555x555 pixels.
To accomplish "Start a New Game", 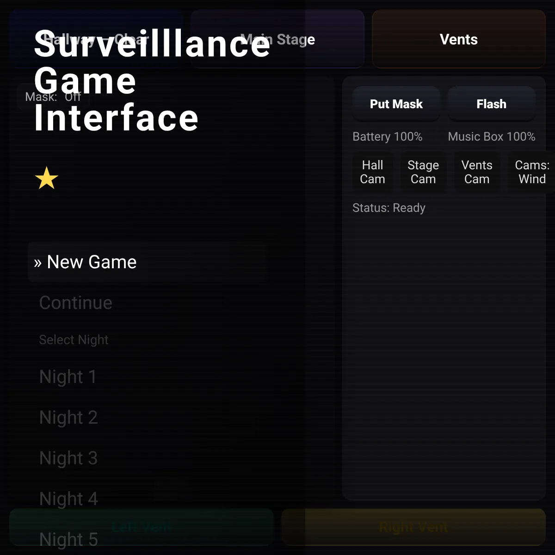I will click(x=147, y=262).
